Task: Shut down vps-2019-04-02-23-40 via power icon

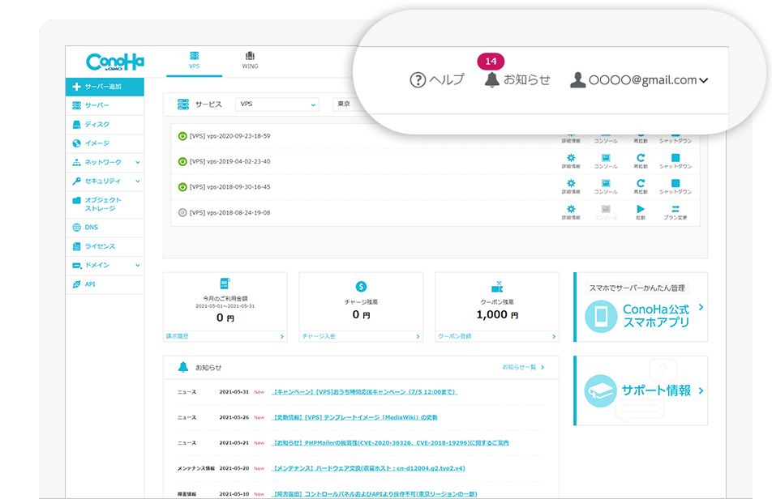Action: (675, 160)
